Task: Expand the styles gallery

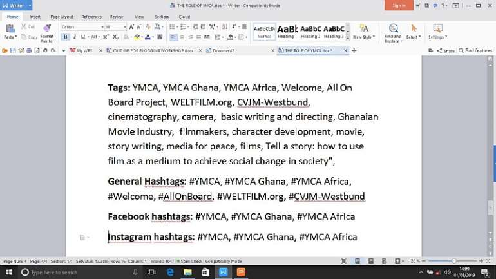Action: pos(348,37)
